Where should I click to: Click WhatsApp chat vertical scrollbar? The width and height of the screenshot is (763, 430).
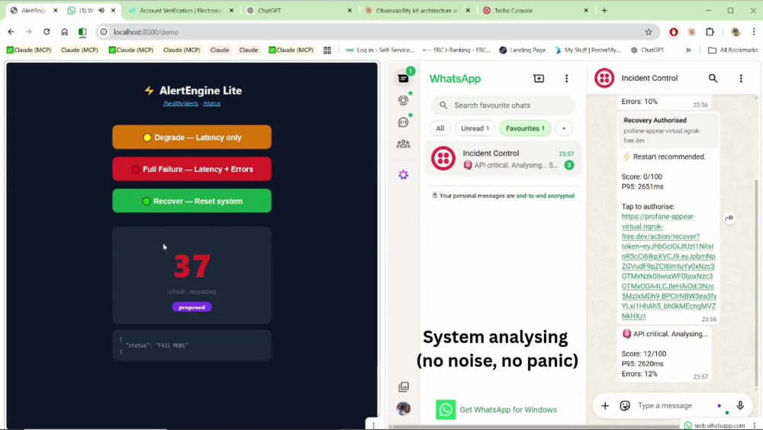tap(757, 283)
